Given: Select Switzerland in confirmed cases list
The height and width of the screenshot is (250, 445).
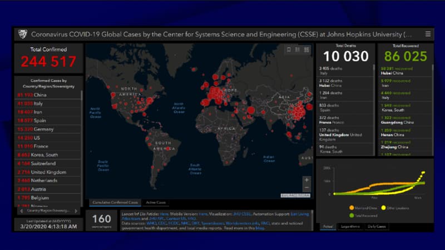Looking at the screenshot, I should coord(48,163).
